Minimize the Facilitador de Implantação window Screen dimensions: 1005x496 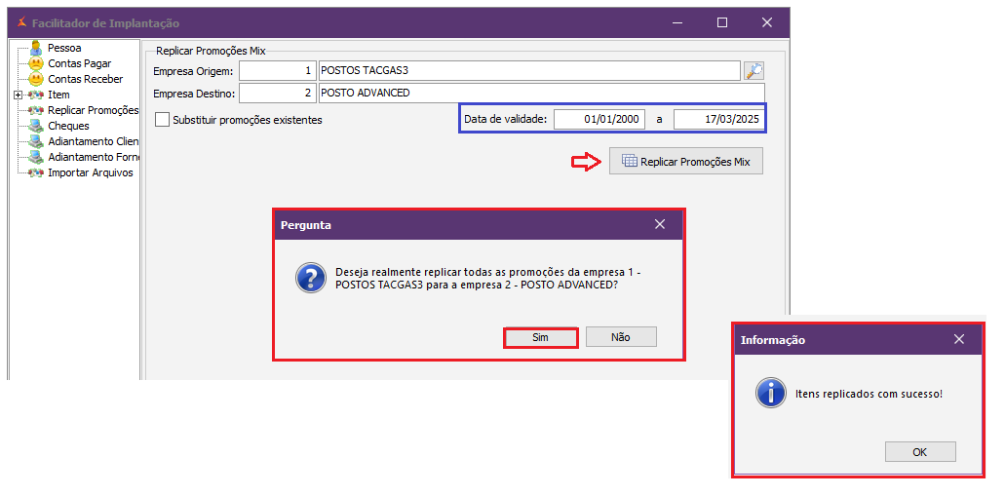[678, 23]
